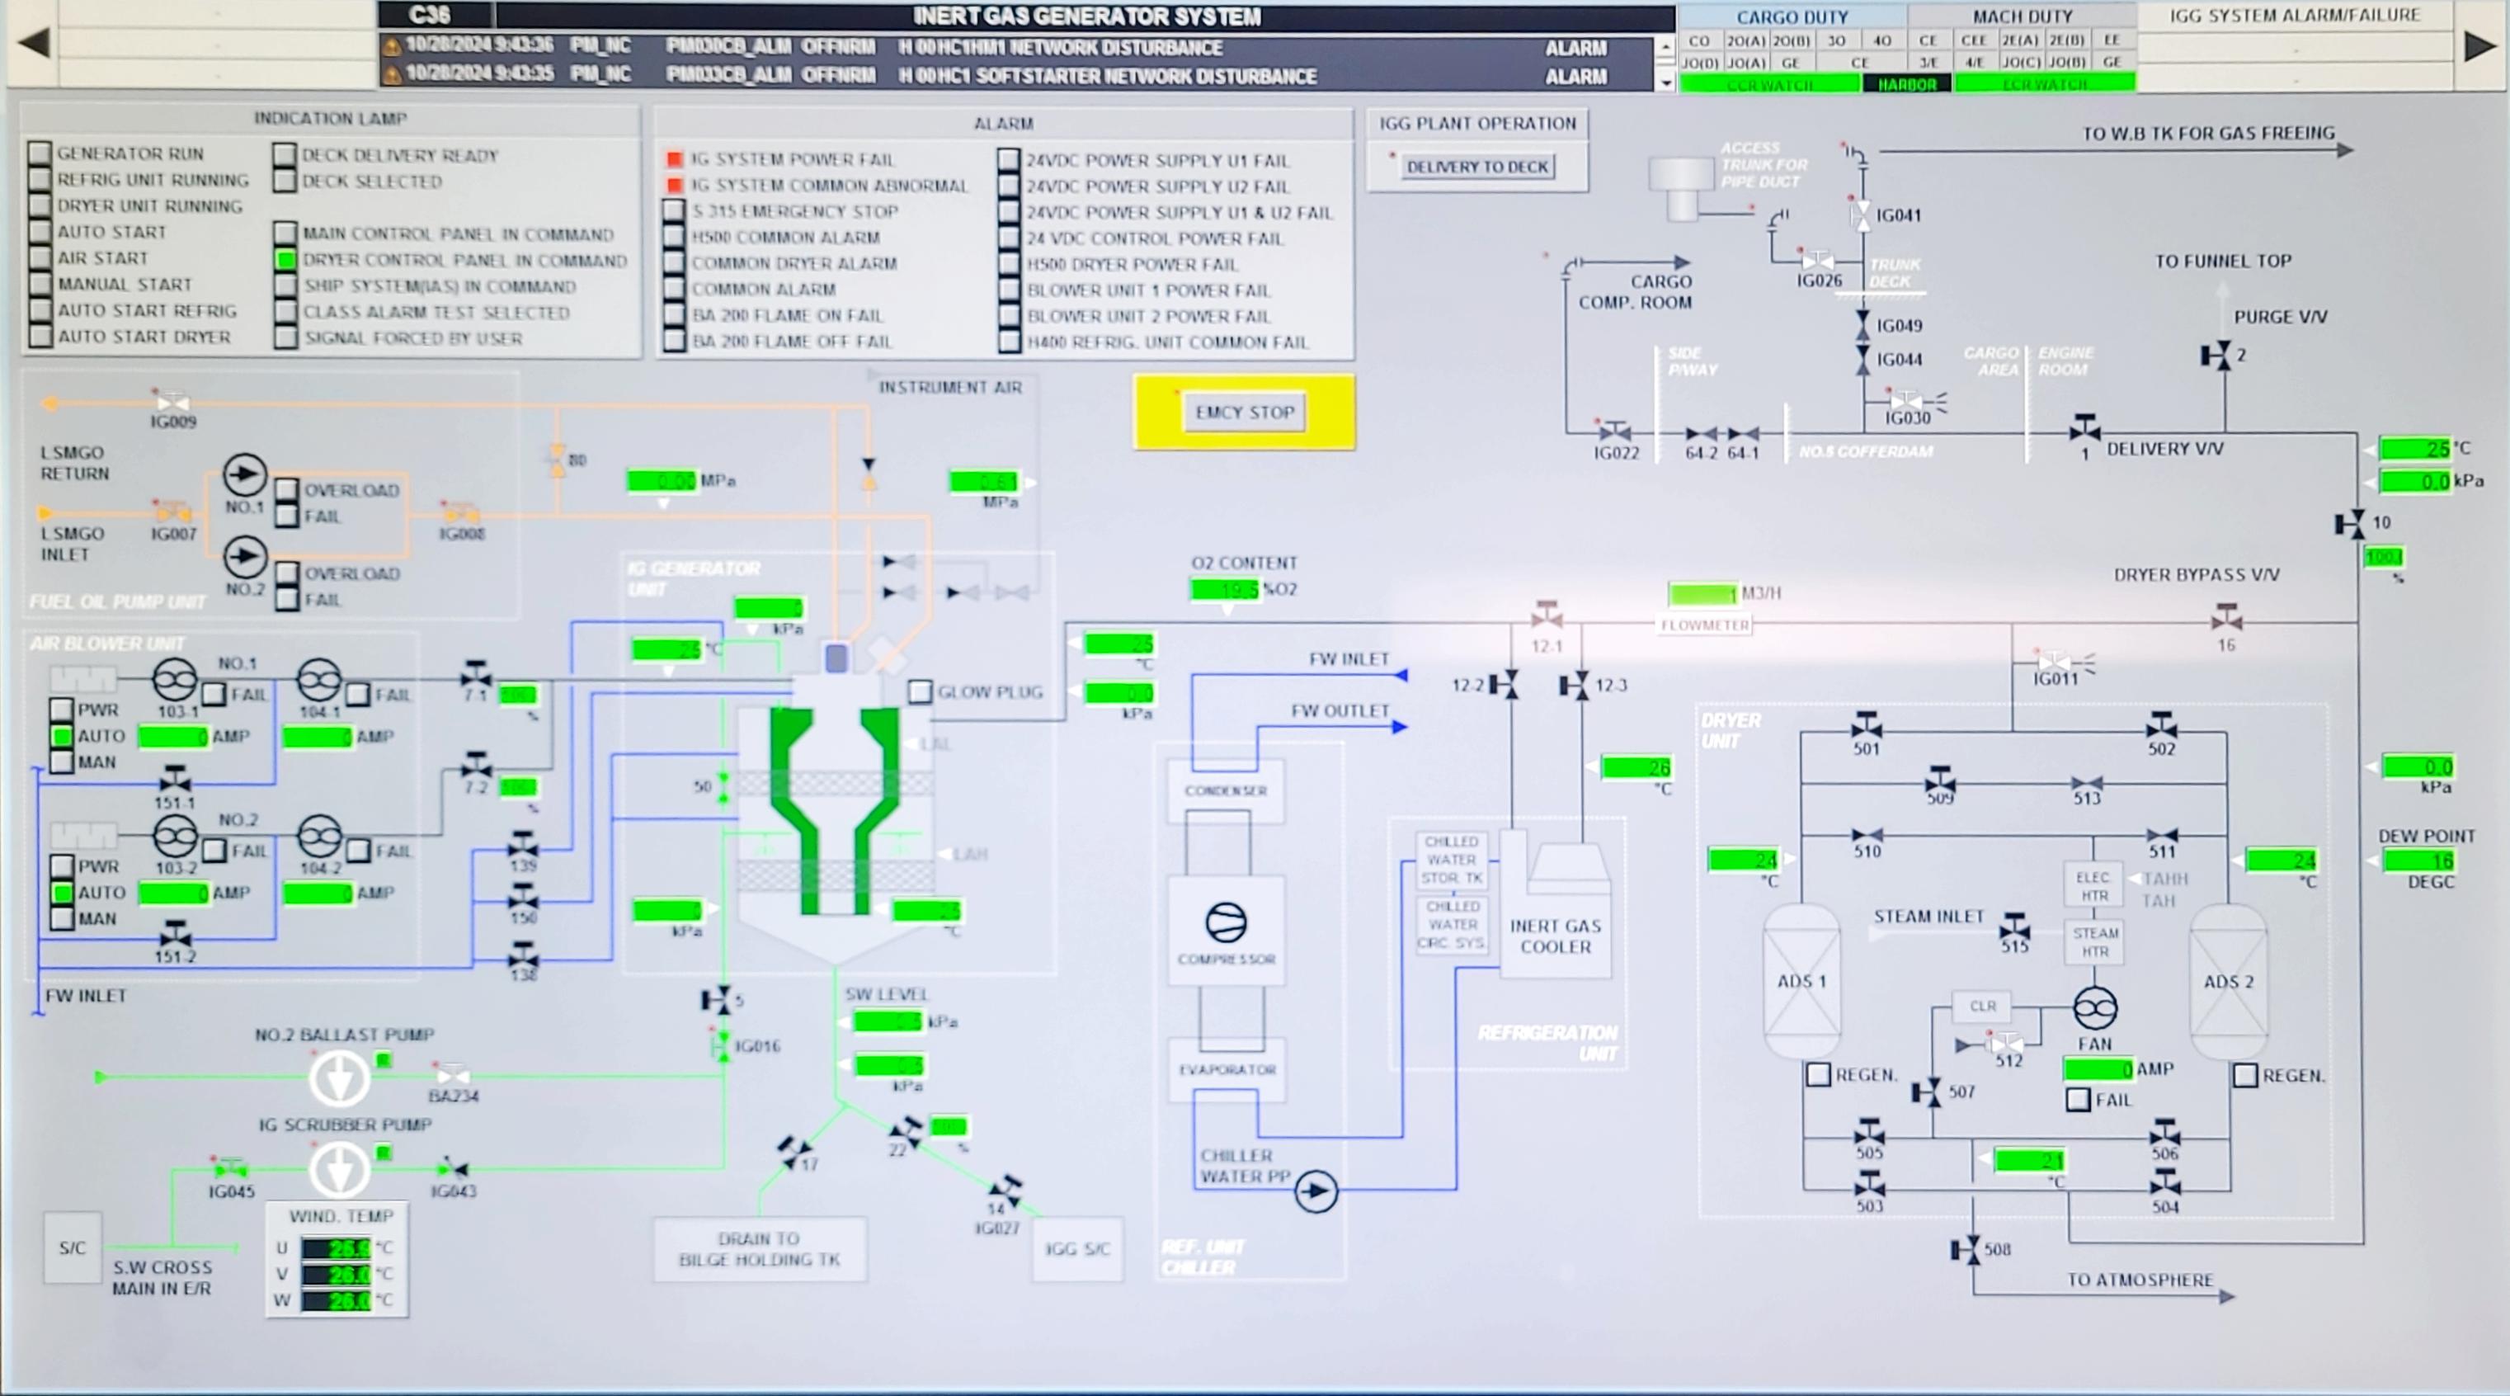Toggle GLOW PLUG checkbox

pyautogui.click(x=920, y=692)
